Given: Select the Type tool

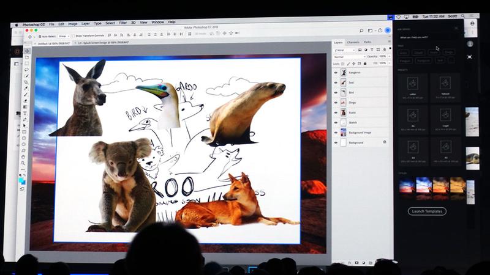Looking at the screenshot, I should pos(26,114).
